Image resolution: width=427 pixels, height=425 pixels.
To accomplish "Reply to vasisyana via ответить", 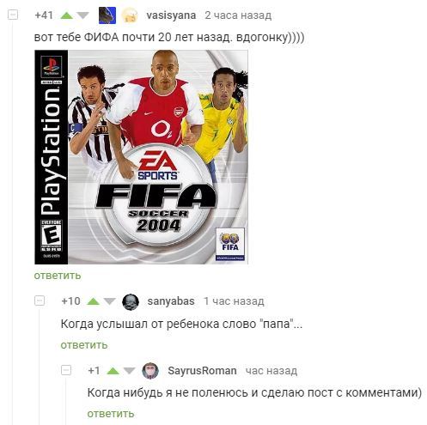I will pyautogui.click(x=58, y=276).
